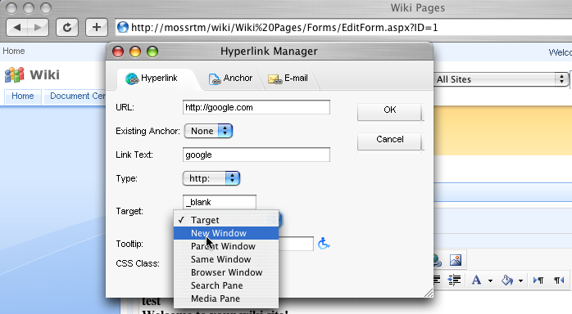Click the browser reload button
The width and height of the screenshot is (572, 314).
pos(67,27)
